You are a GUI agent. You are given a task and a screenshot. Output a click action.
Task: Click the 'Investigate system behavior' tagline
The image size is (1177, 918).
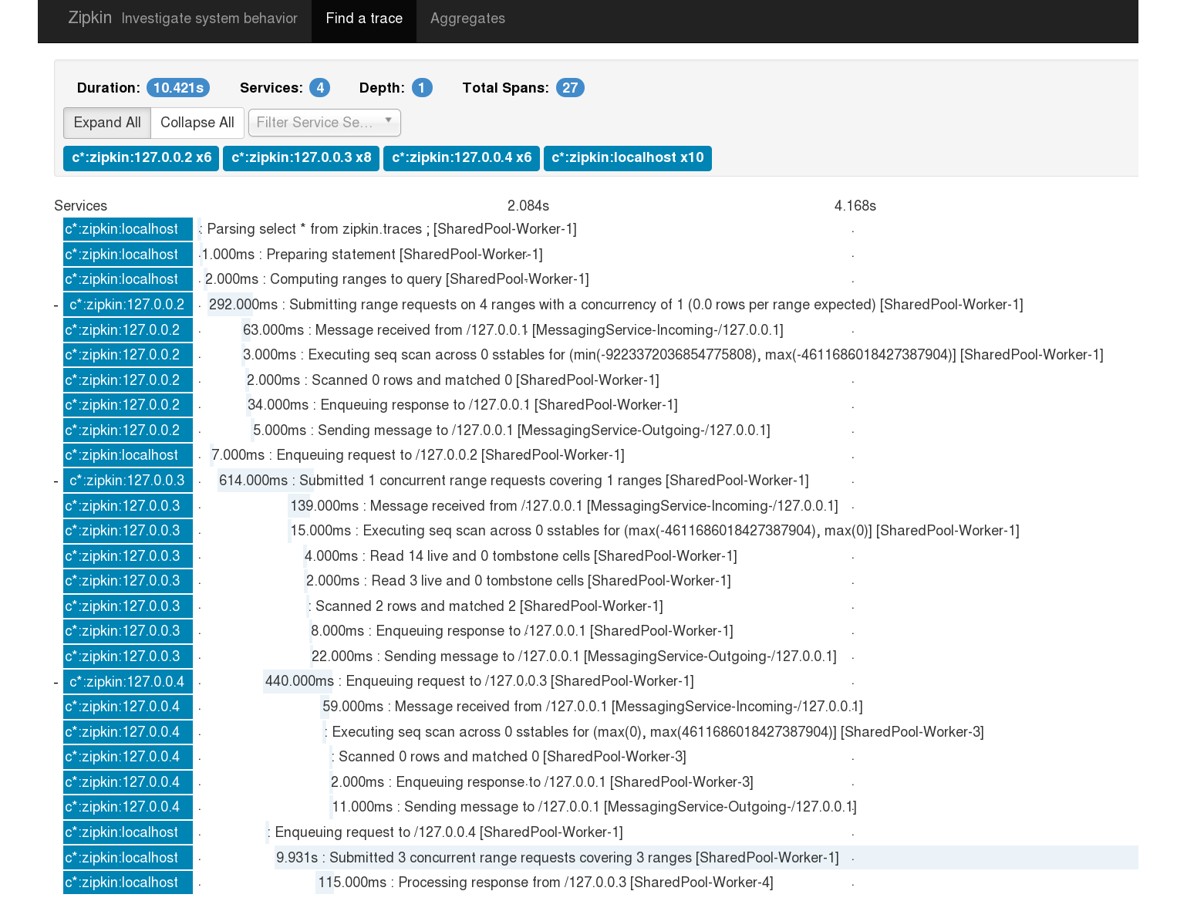(209, 19)
